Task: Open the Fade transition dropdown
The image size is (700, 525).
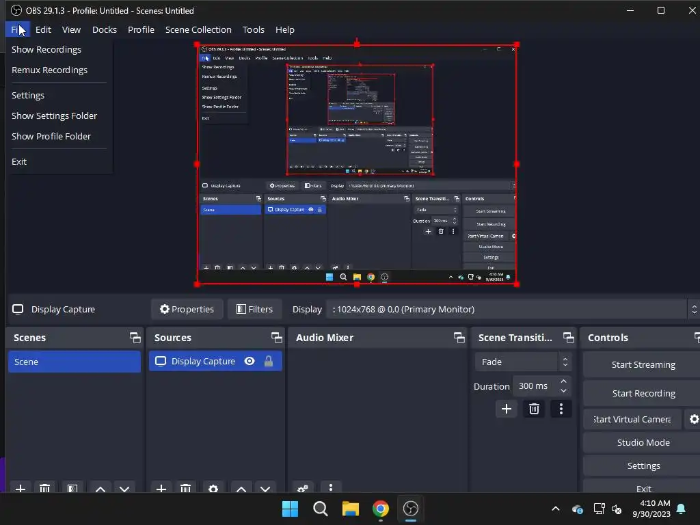Action: pyautogui.click(x=523, y=362)
